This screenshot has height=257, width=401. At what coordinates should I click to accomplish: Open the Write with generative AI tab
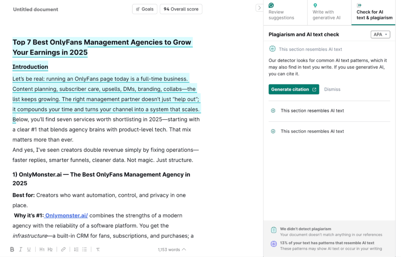tap(329, 13)
